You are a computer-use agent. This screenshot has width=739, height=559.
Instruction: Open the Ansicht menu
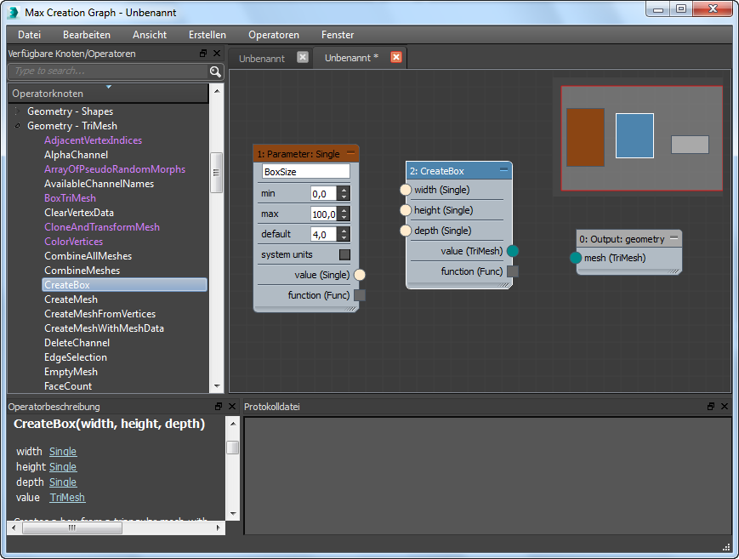point(150,35)
